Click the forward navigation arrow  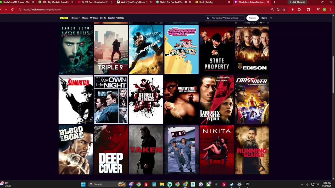pos(6,9)
